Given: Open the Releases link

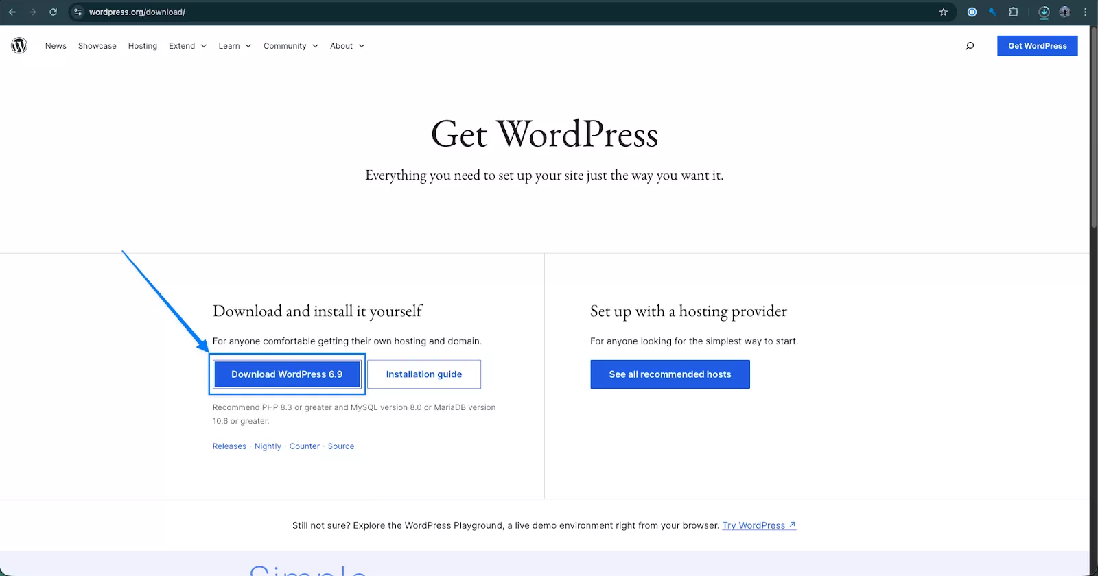Looking at the screenshot, I should tap(229, 446).
